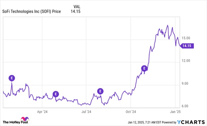207x126 pixels.
Task: Click the Jul '24 axis label
Action: coord(86,112)
